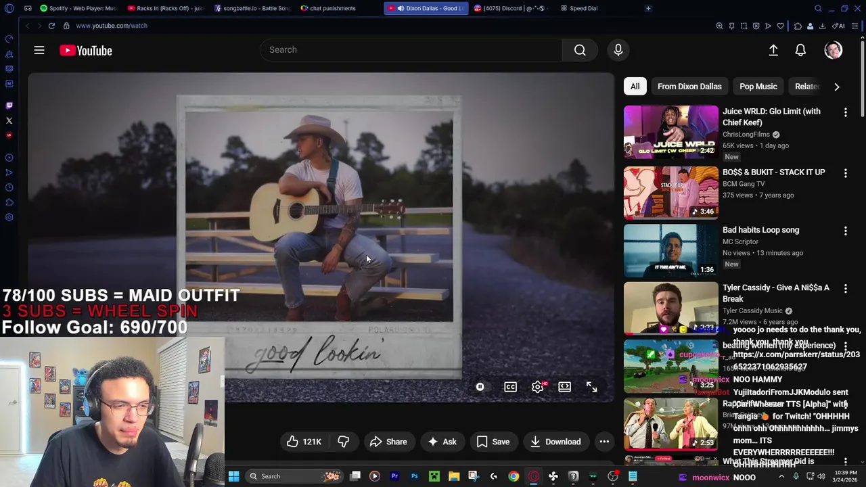Click the Ask button
866x487 pixels.
(x=442, y=442)
